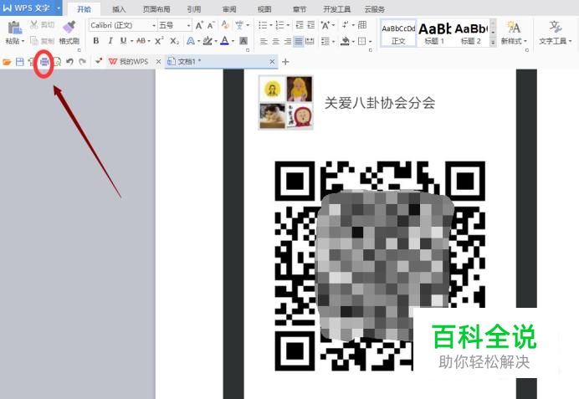Toggle character shading A icon
579x399 pixels.
[243, 41]
